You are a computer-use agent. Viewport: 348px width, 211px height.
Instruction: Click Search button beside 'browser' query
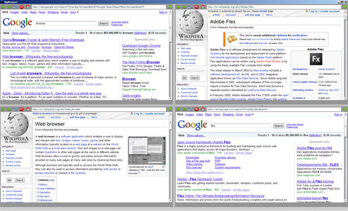(x=103, y=23)
